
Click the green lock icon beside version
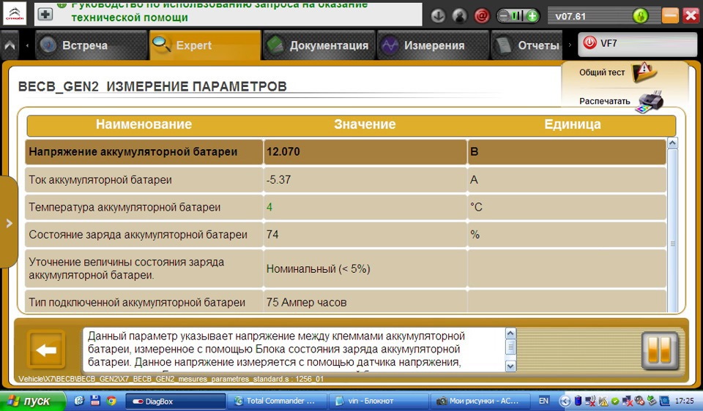click(640, 17)
